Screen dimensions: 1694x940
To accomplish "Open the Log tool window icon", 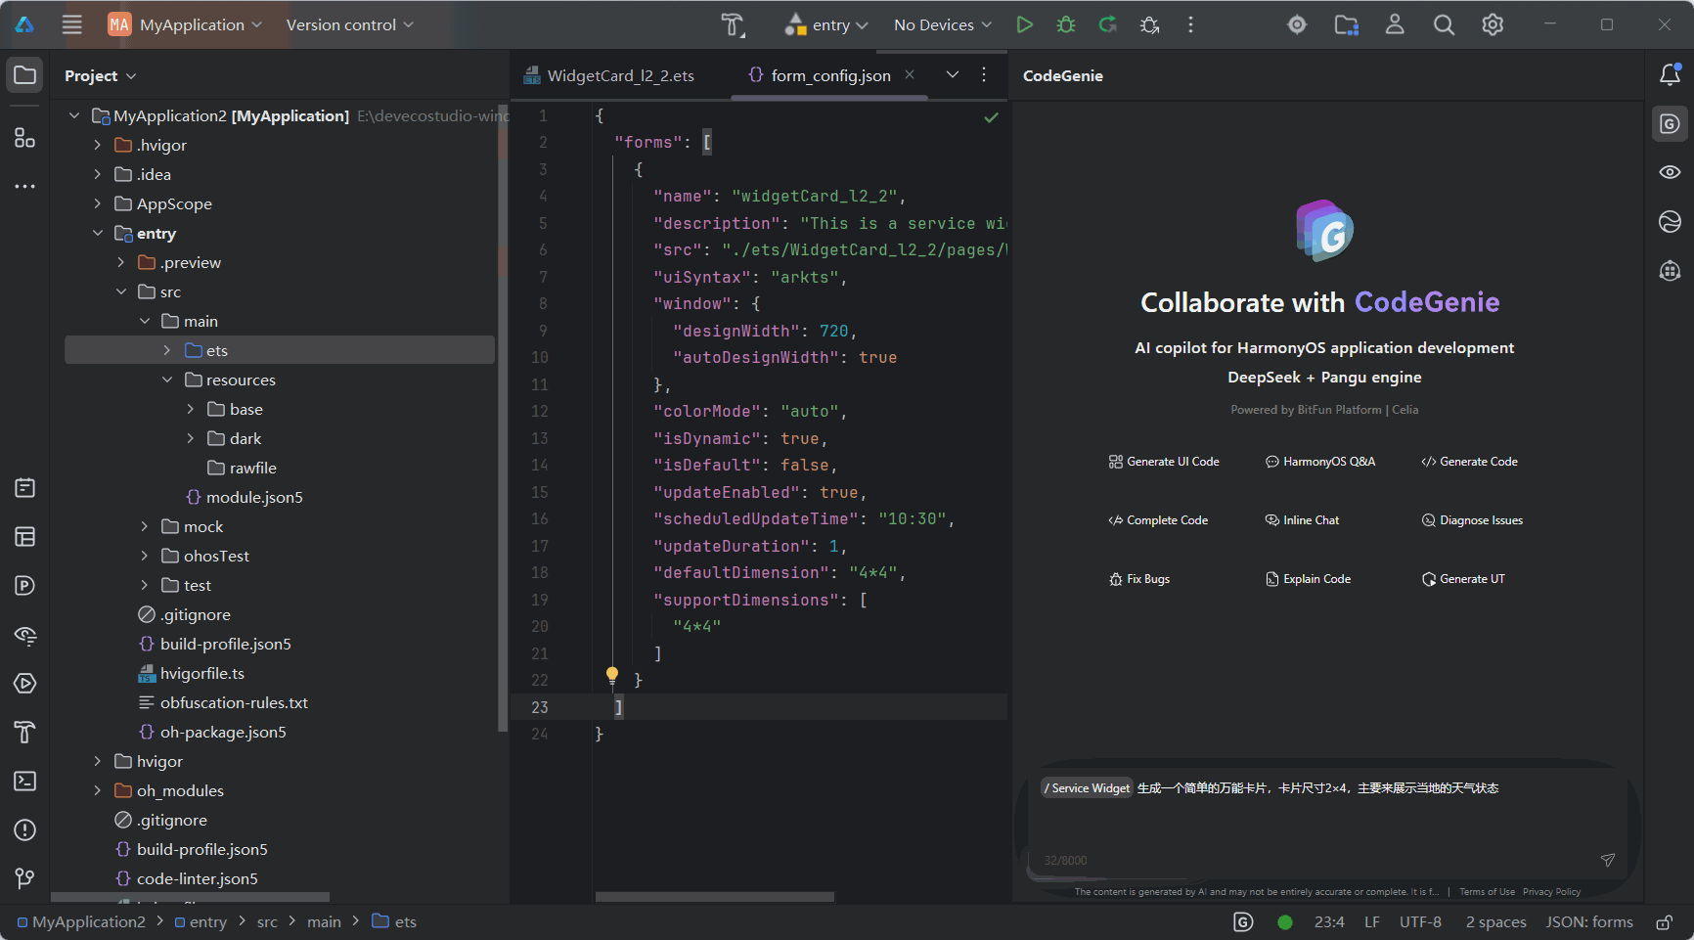I will click(25, 487).
